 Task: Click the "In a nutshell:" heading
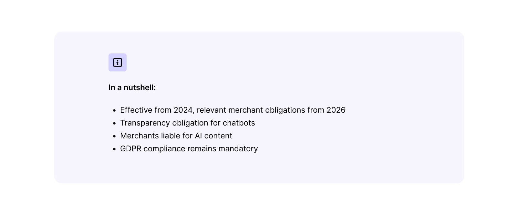pyautogui.click(x=132, y=88)
